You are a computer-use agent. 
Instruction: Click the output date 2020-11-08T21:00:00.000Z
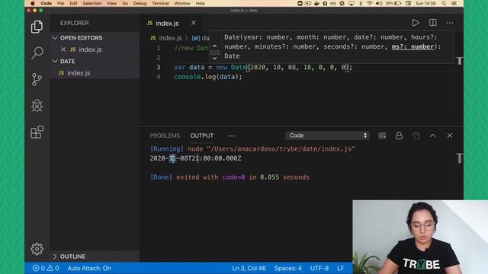(x=195, y=158)
